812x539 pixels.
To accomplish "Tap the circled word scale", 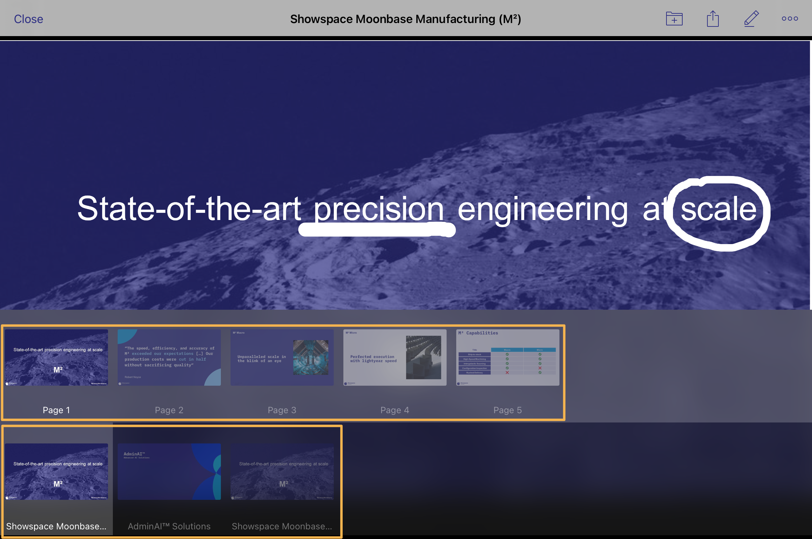I will pyautogui.click(x=718, y=210).
